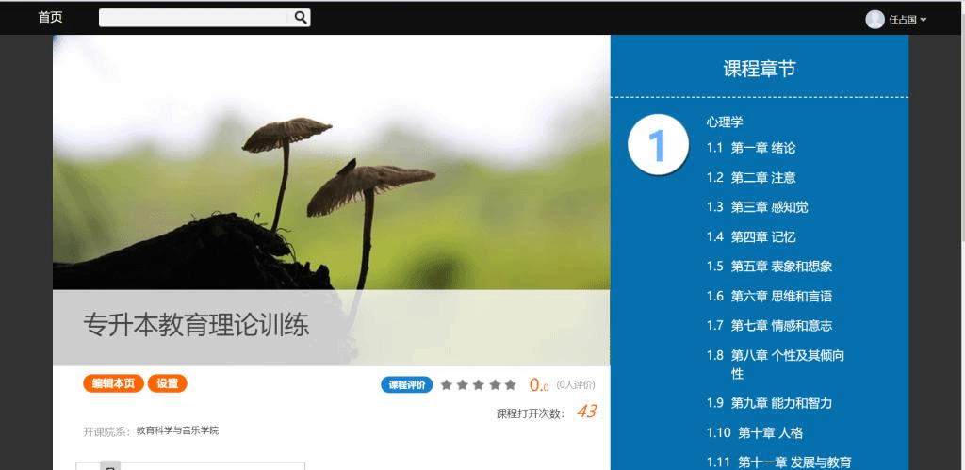This screenshot has width=965, height=470.
Task: Select the first rating star
Action: (x=446, y=385)
